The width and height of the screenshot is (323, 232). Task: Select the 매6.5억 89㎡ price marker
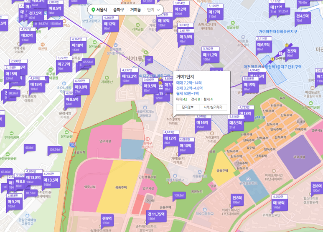[264, 45]
